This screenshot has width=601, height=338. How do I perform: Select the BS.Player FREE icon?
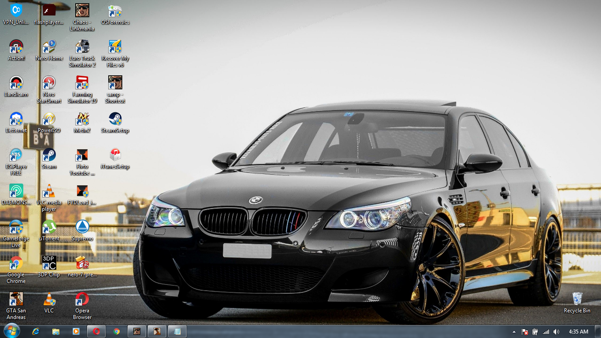point(16,162)
